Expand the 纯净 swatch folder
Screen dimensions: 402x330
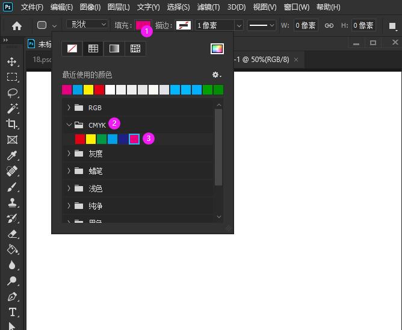click(x=69, y=205)
